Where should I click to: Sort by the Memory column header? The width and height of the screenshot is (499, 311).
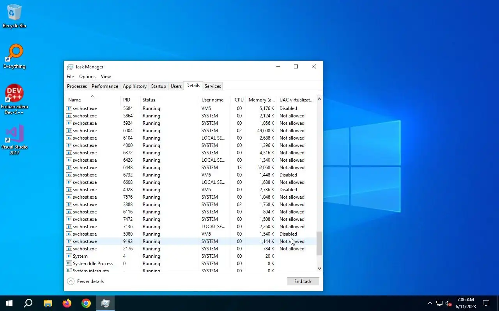(x=262, y=100)
